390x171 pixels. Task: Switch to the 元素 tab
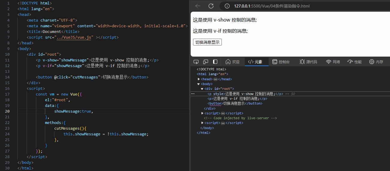tap(257, 62)
